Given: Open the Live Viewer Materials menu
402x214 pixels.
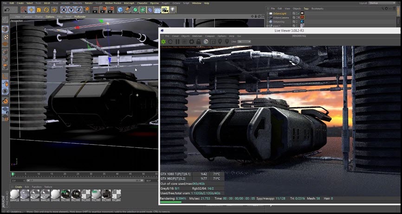Looking at the screenshot, I should tap(197, 36).
